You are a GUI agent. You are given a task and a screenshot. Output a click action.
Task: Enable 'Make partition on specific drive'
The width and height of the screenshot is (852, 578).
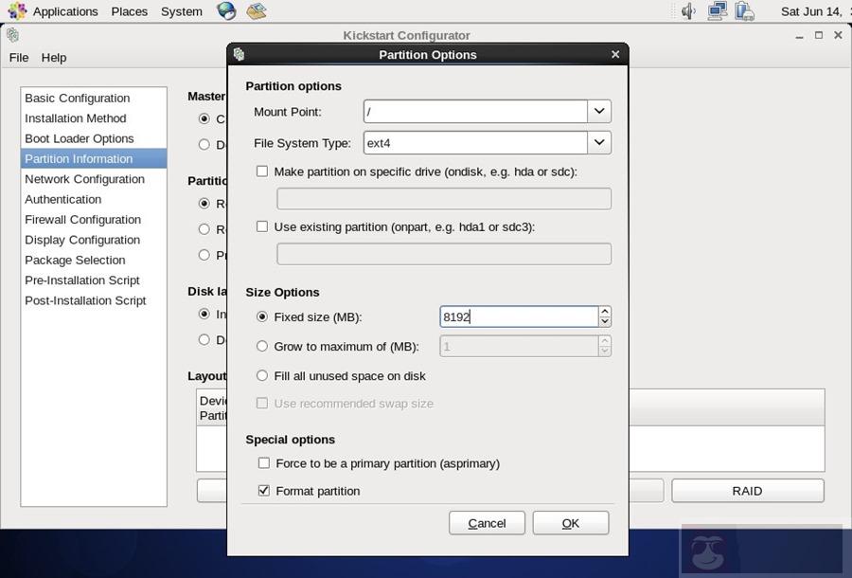pyautogui.click(x=261, y=171)
